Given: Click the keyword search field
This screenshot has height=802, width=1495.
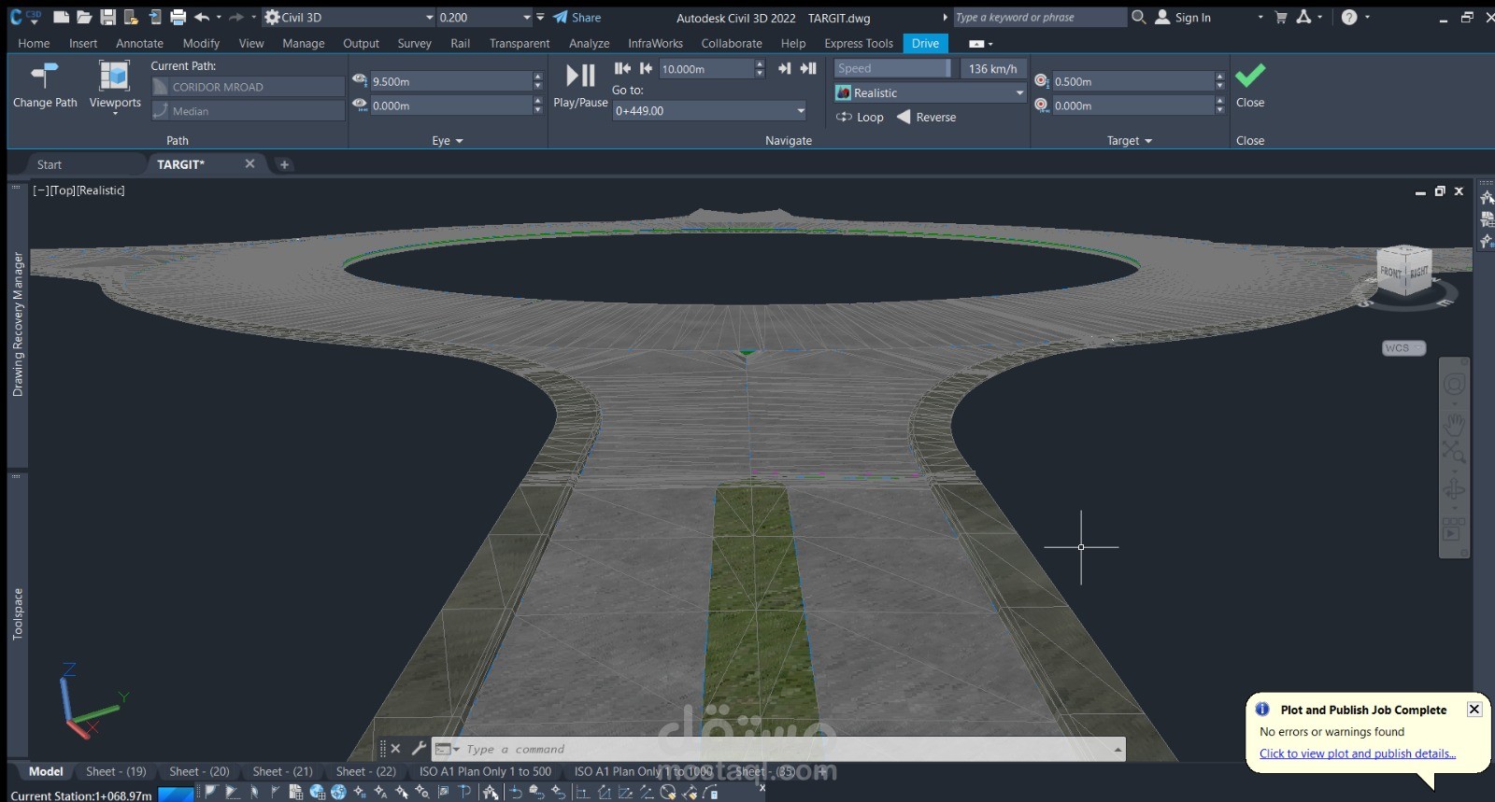Looking at the screenshot, I should (1039, 17).
